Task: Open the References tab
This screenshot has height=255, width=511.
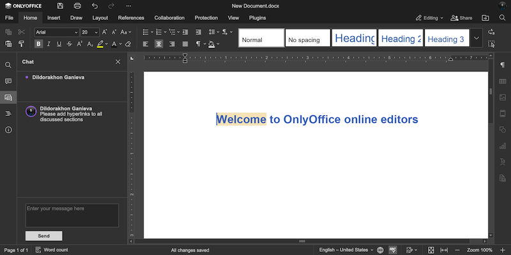Action: pos(131,18)
